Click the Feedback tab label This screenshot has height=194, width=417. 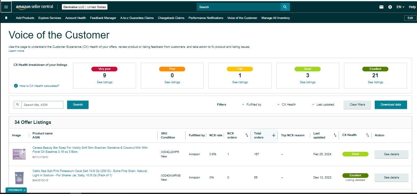tap(15, 190)
